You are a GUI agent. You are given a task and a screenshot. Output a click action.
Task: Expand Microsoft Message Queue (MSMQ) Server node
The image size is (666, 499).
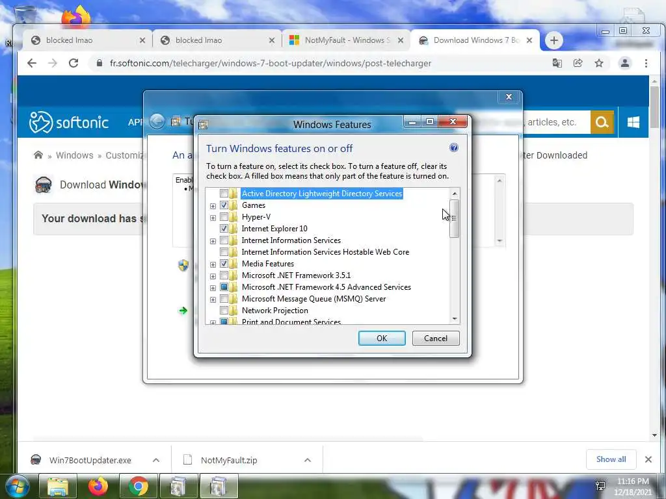[x=213, y=300]
